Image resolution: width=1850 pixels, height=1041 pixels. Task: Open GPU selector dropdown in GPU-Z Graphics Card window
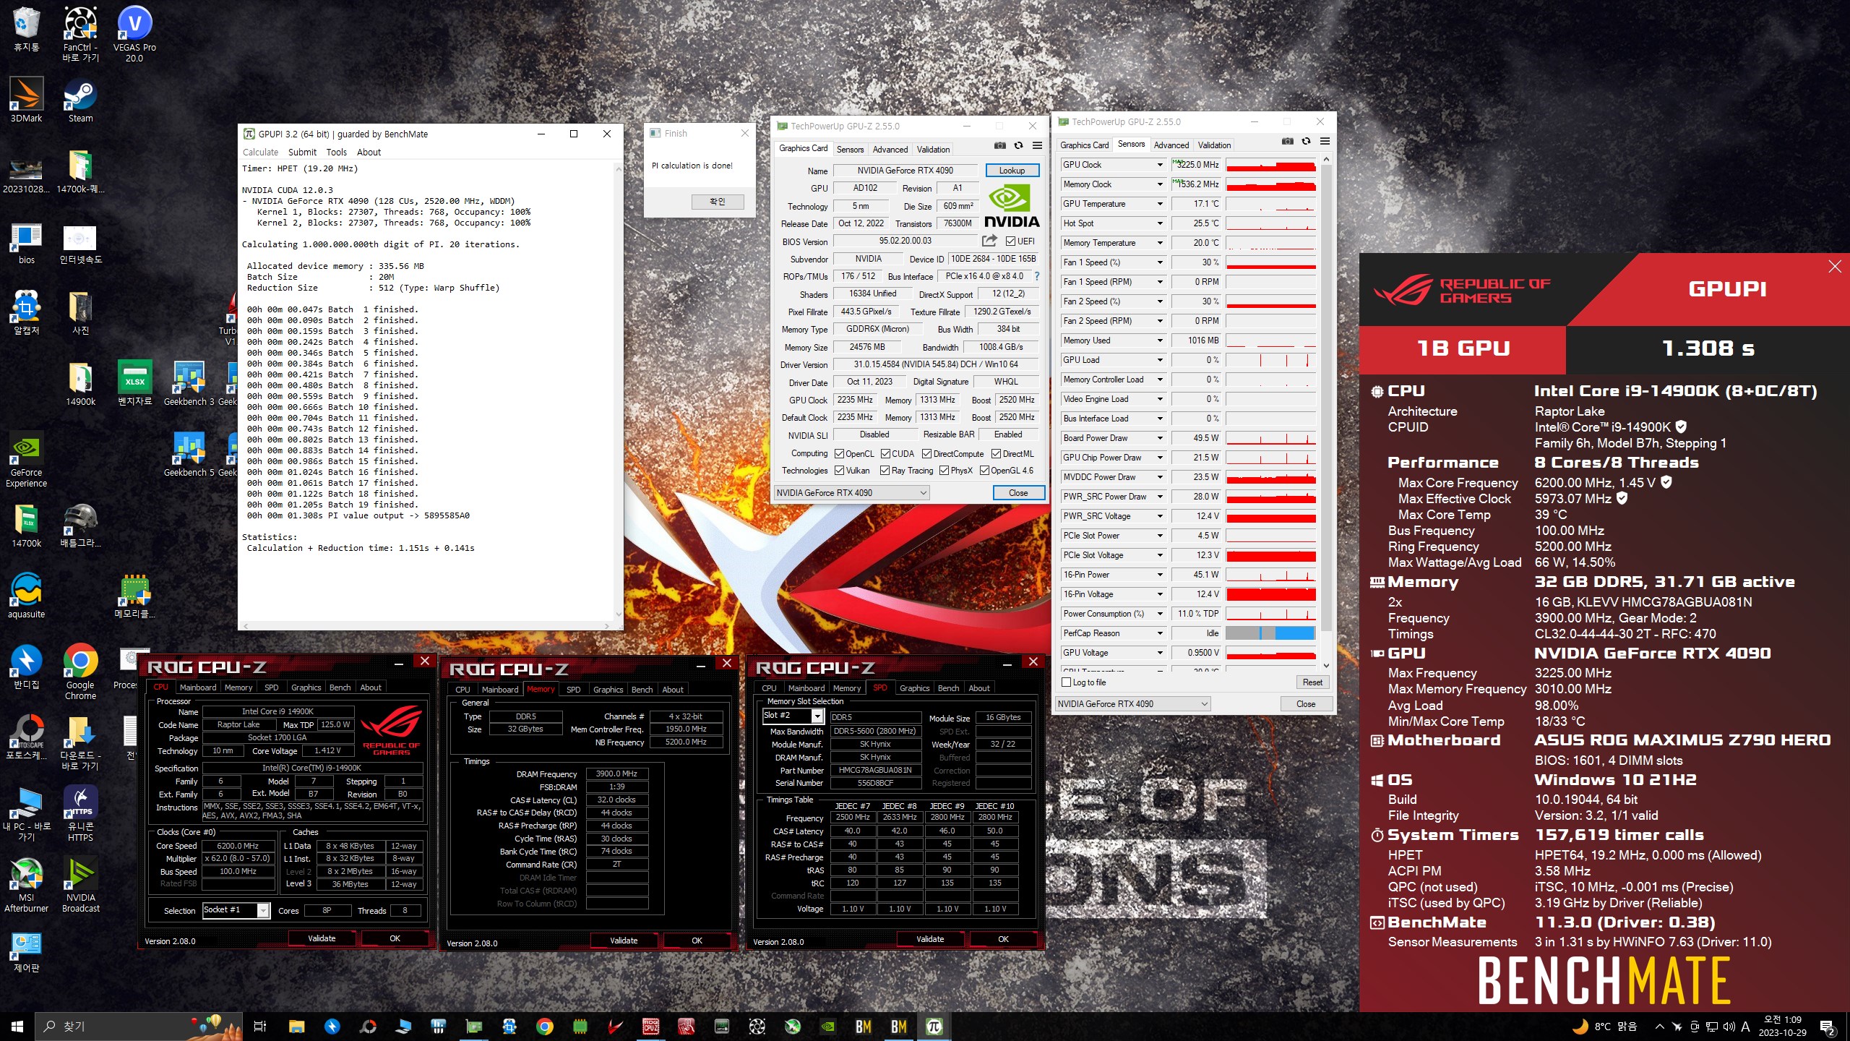tap(851, 493)
